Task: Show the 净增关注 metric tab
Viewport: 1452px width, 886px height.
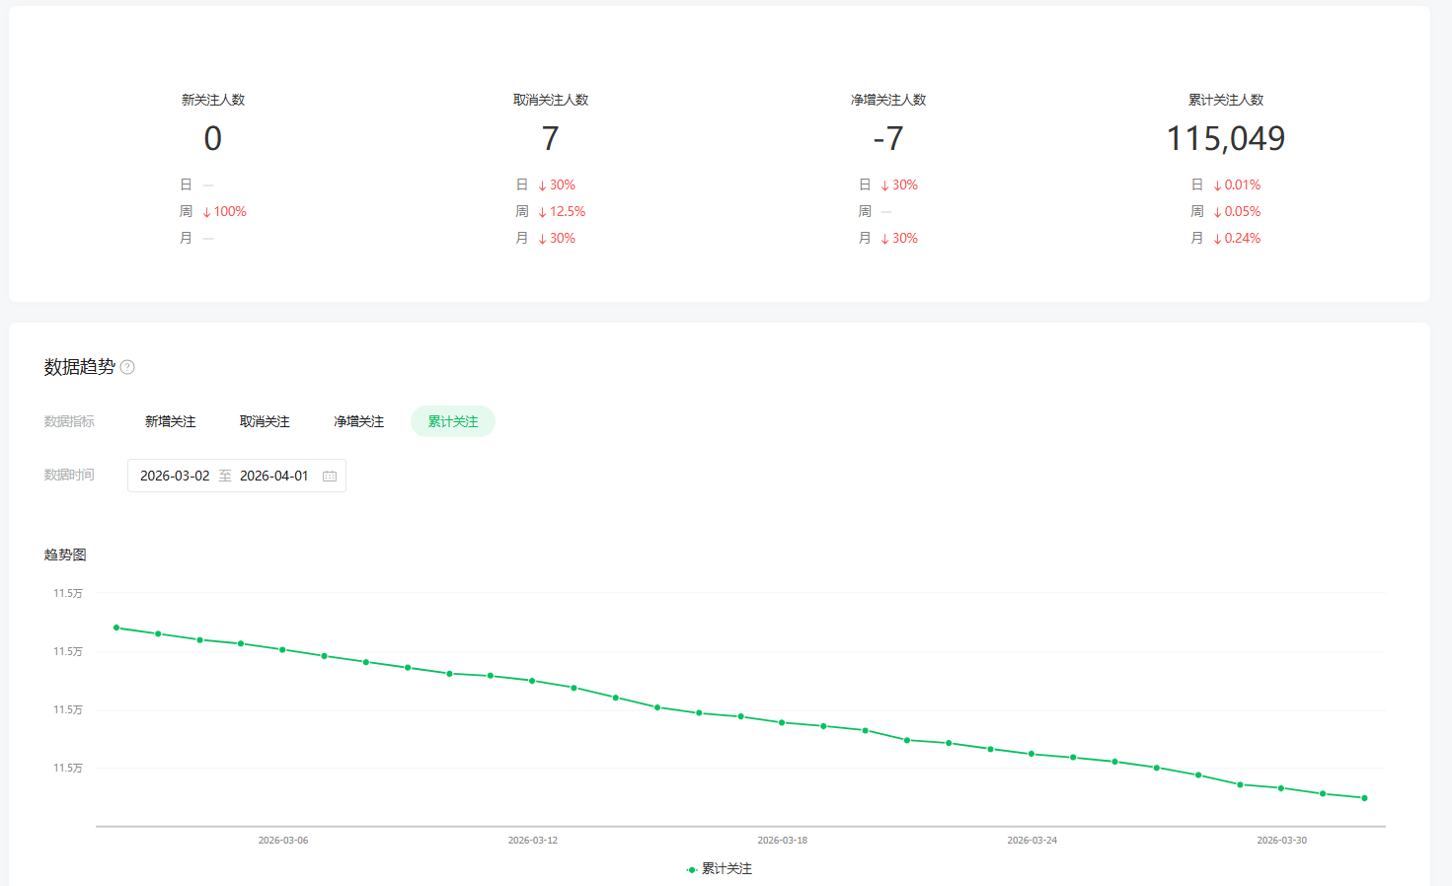Action: (358, 421)
